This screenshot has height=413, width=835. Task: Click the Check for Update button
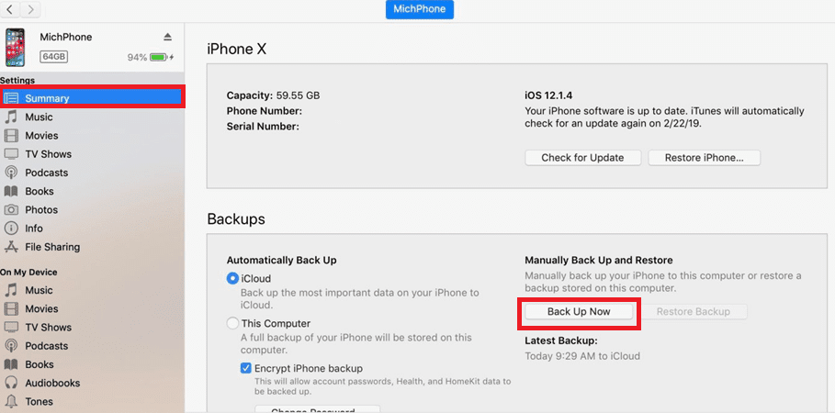(x=583, y=158)
